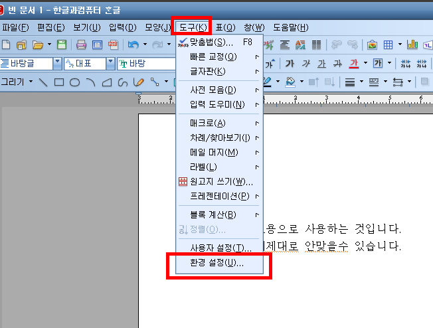Toggle strikethrough 가 formatting
The image size is (433, 328).
click(x=337, y=64)
